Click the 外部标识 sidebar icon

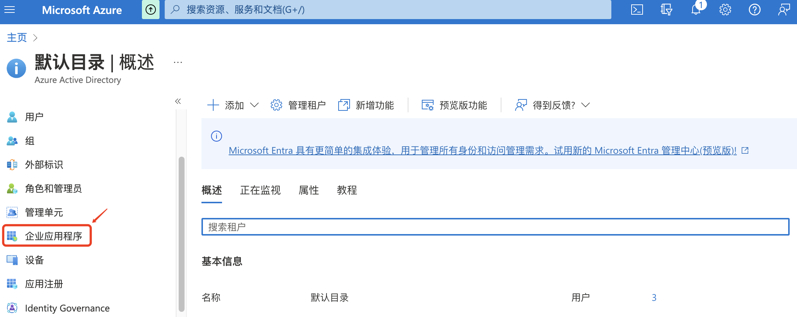12,165
